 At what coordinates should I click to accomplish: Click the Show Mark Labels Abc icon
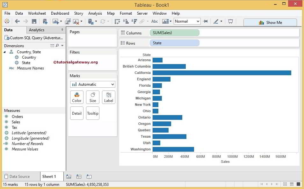(155, 21)
